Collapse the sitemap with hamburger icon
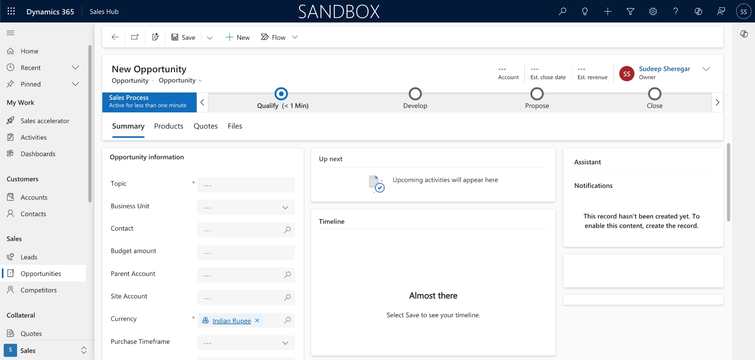755x360 pixels. (x=10, y=33)
